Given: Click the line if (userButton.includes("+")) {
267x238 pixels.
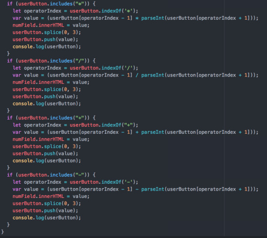Looking at the screenshot, I should pyautogui.click(x=51, y=118).
